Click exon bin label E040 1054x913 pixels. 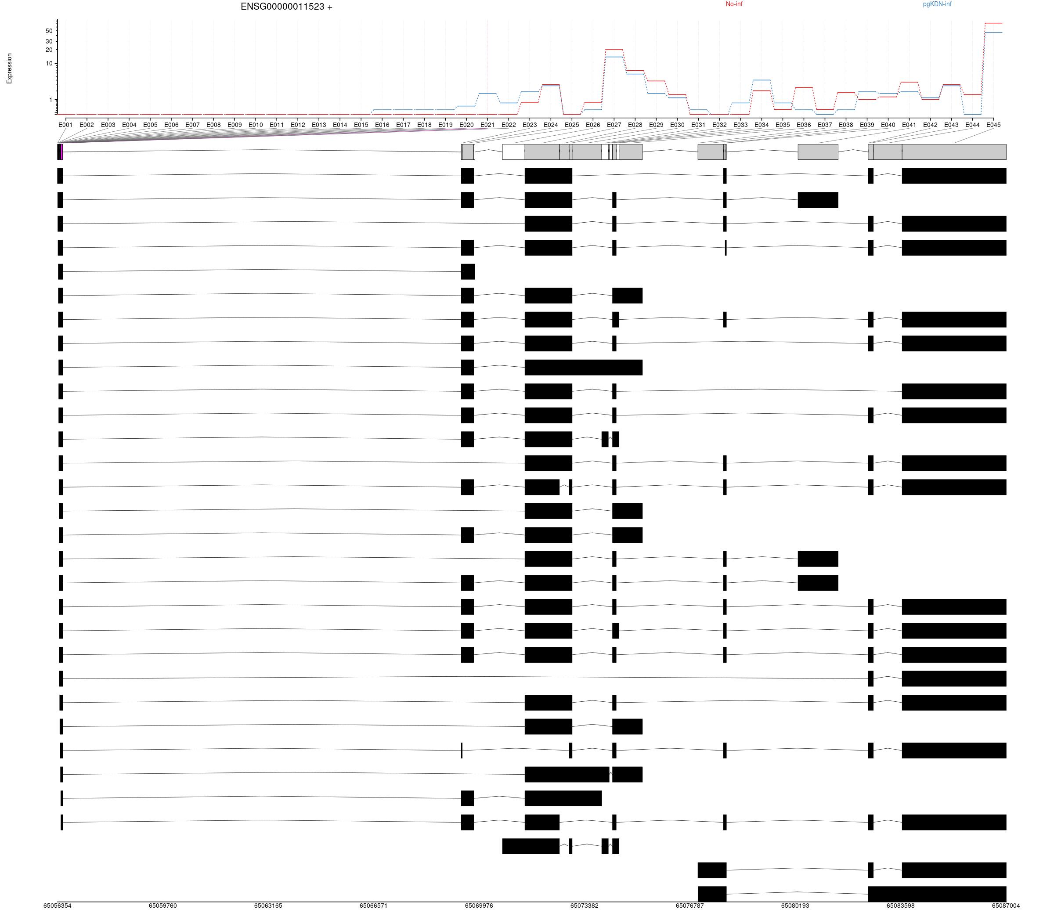tap(888, 125)
